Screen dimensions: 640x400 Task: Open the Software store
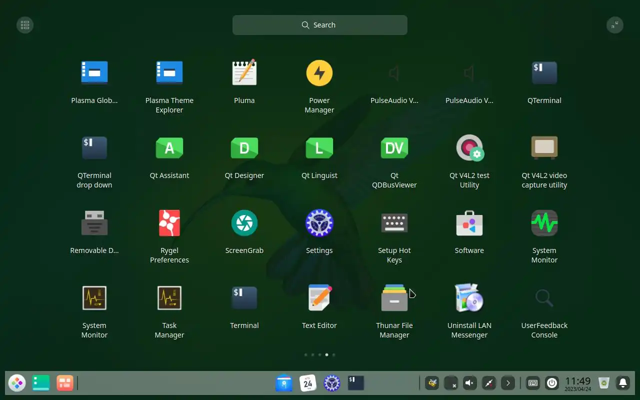[x=469, y=223]
